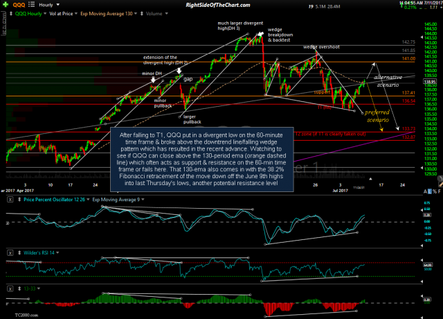Viewport: 443px width, 319px height.
Task: Click the green plus add-indicator icon
Action: [5, 5]
